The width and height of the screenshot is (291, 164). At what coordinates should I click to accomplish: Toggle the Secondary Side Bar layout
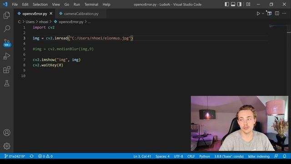239,4
